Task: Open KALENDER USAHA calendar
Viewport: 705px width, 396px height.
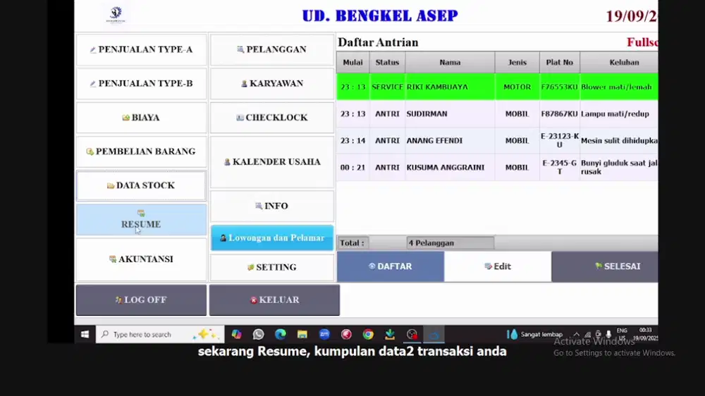Action: click(x=271, y=162)
